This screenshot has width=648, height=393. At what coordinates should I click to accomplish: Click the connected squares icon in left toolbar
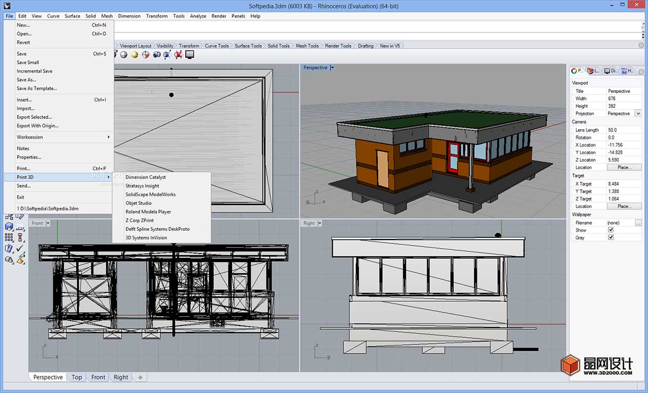(9, 216)
